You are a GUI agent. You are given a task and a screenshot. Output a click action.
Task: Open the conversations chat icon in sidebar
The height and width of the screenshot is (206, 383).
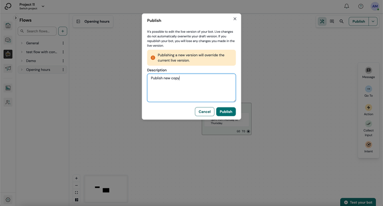coord(8,40)
